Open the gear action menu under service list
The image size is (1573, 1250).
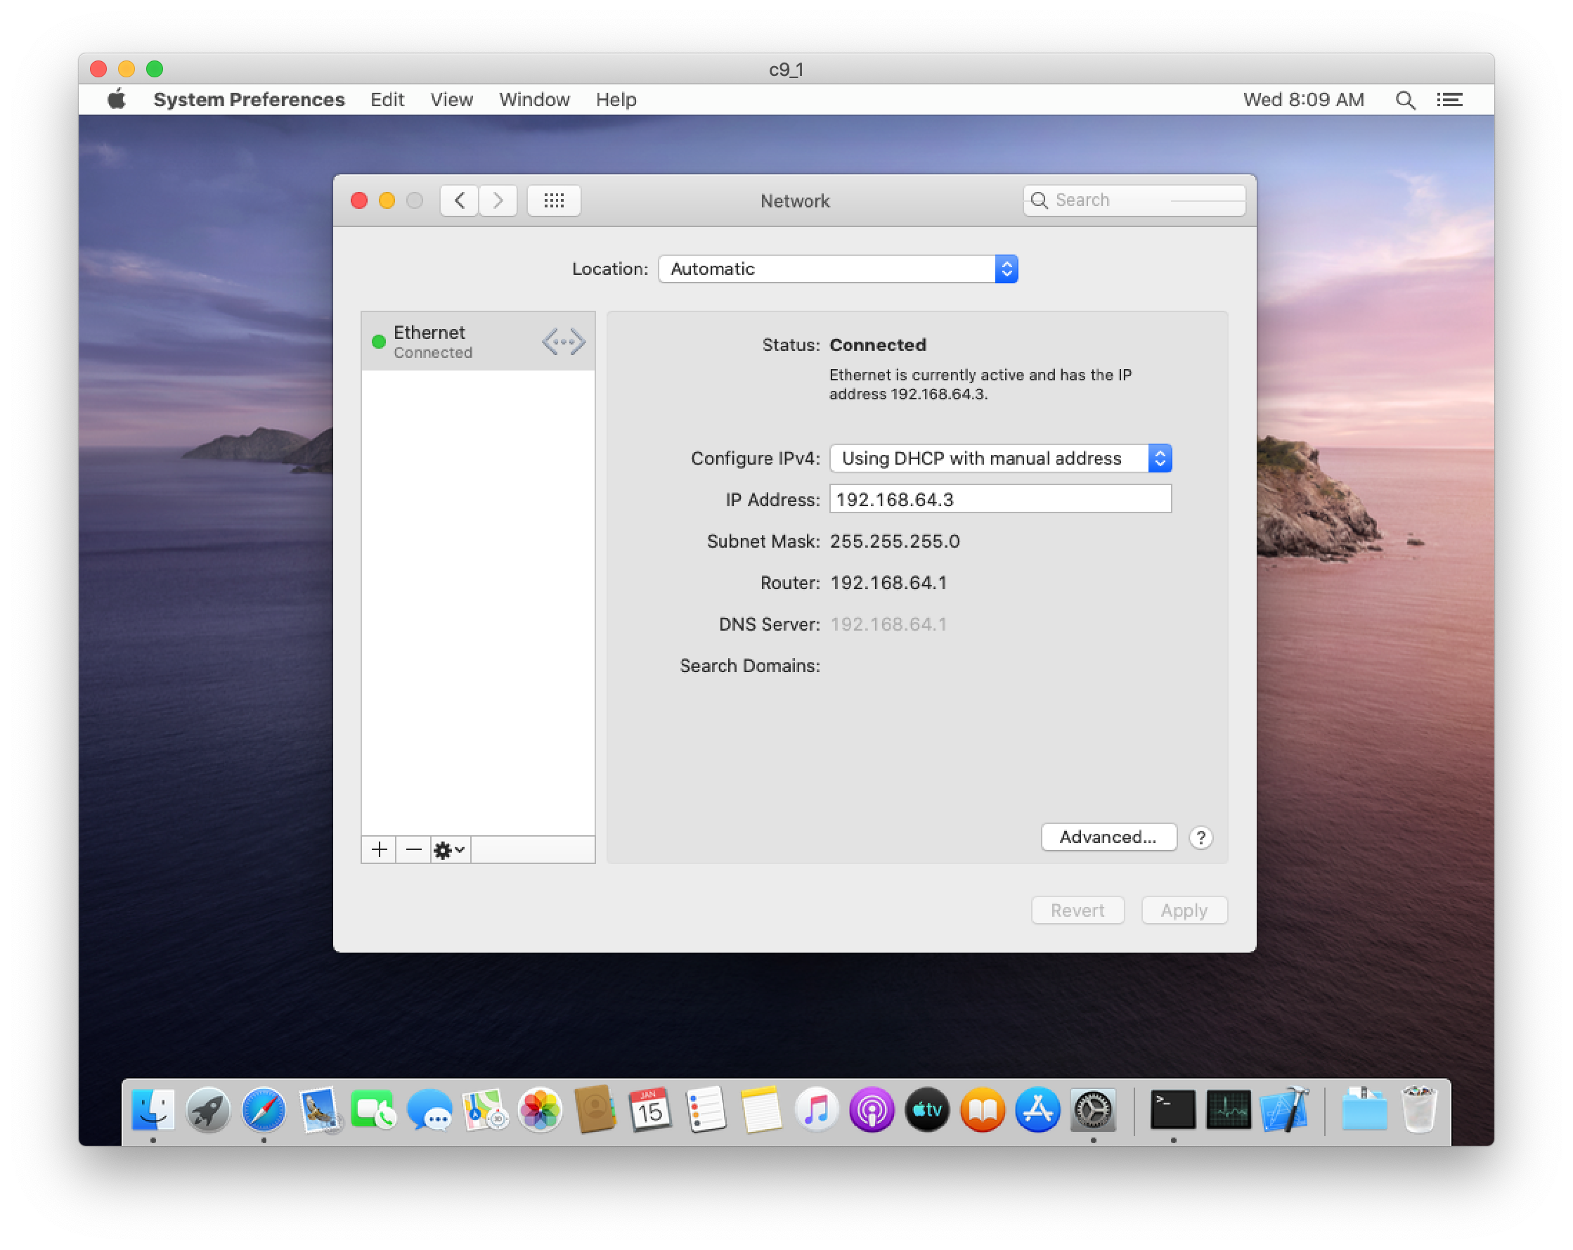pos(449,849)
